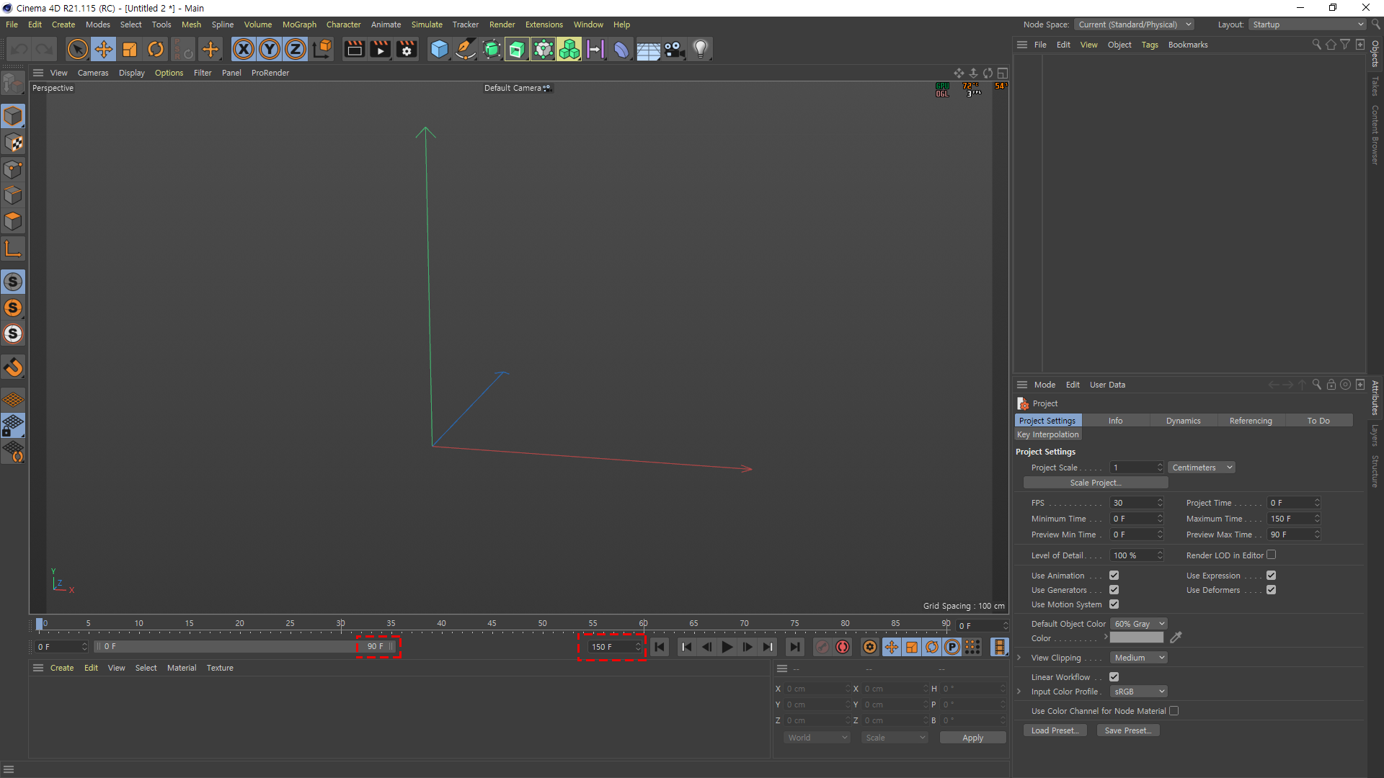Click the Scale Project... button
This screenshot has width=1384, height=778.
[1095, 483]
